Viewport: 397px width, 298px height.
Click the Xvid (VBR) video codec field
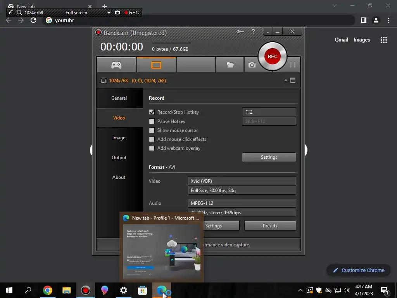coord(242,181)
